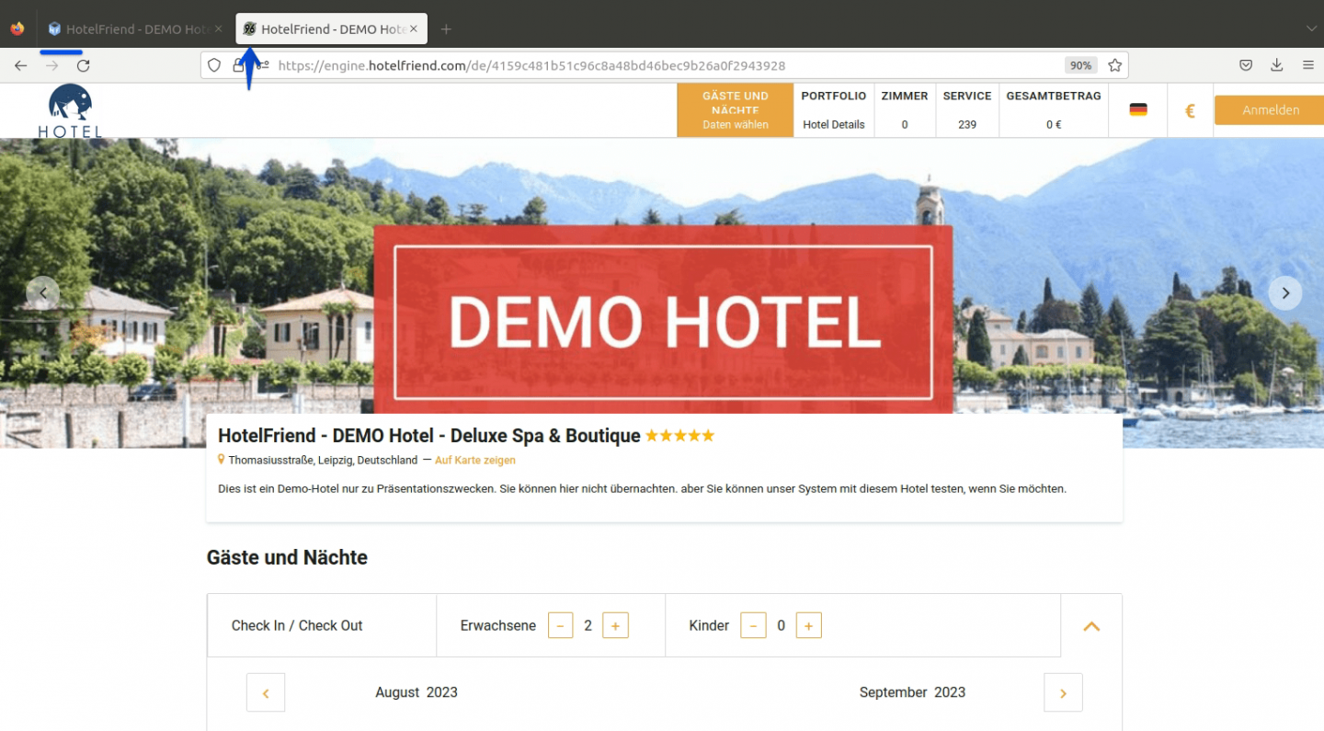This screenshot has height=731, width=1324.
Task: Open the Firefox hamburger menu
Action: click(x=1307, y=65)
